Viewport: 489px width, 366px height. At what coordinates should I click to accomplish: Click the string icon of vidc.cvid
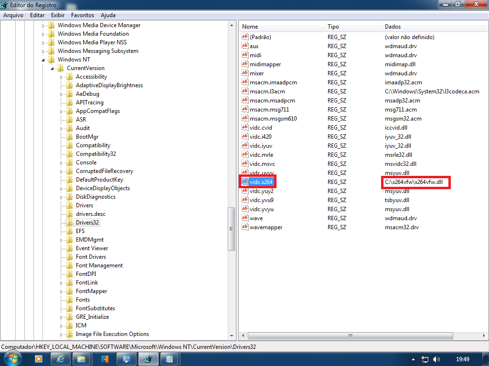[245, 127]
